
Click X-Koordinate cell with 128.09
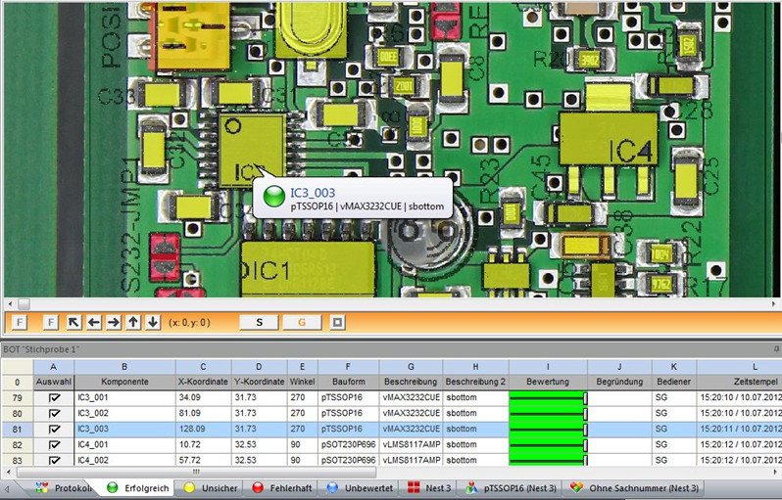[203, 430]
